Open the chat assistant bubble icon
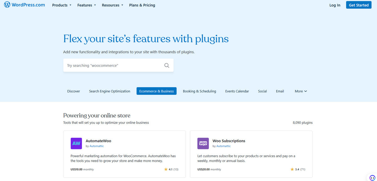 click(372, 177)
